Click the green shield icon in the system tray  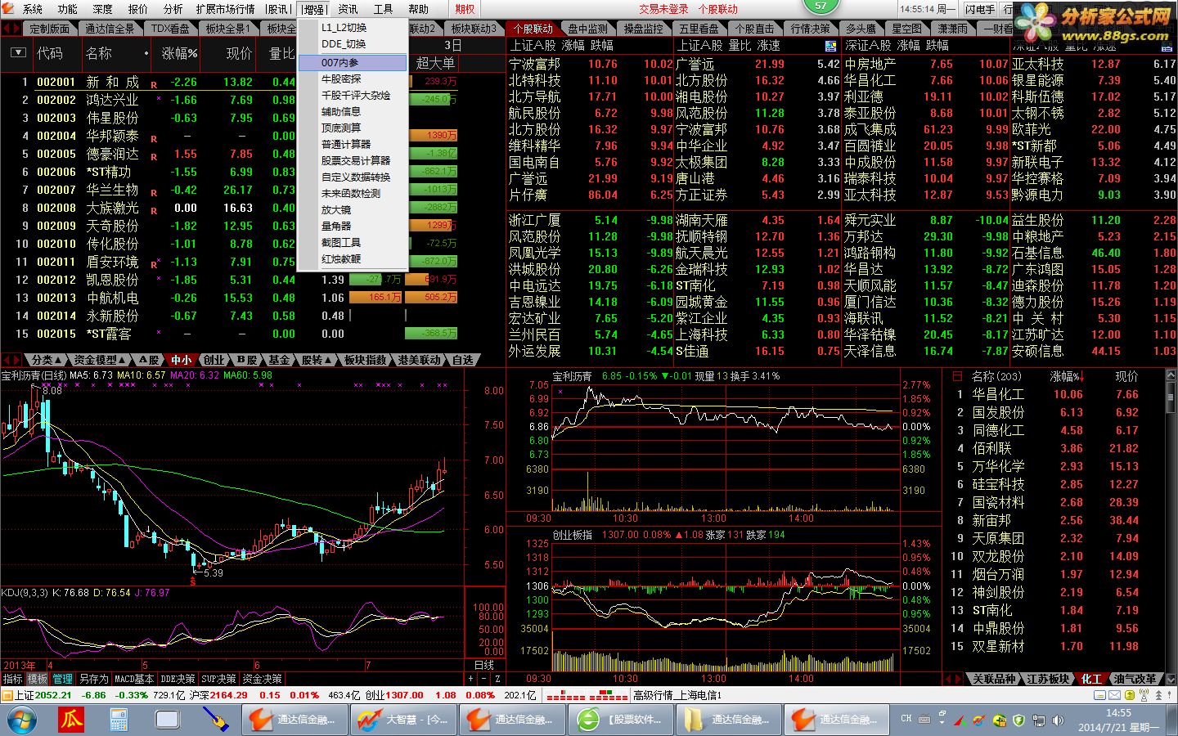[x=1018, y=720]
